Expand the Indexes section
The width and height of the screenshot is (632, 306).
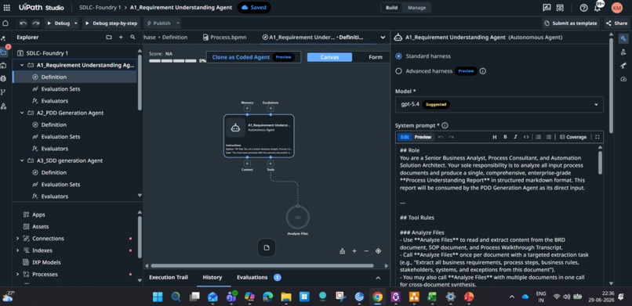tap(17, 250)
